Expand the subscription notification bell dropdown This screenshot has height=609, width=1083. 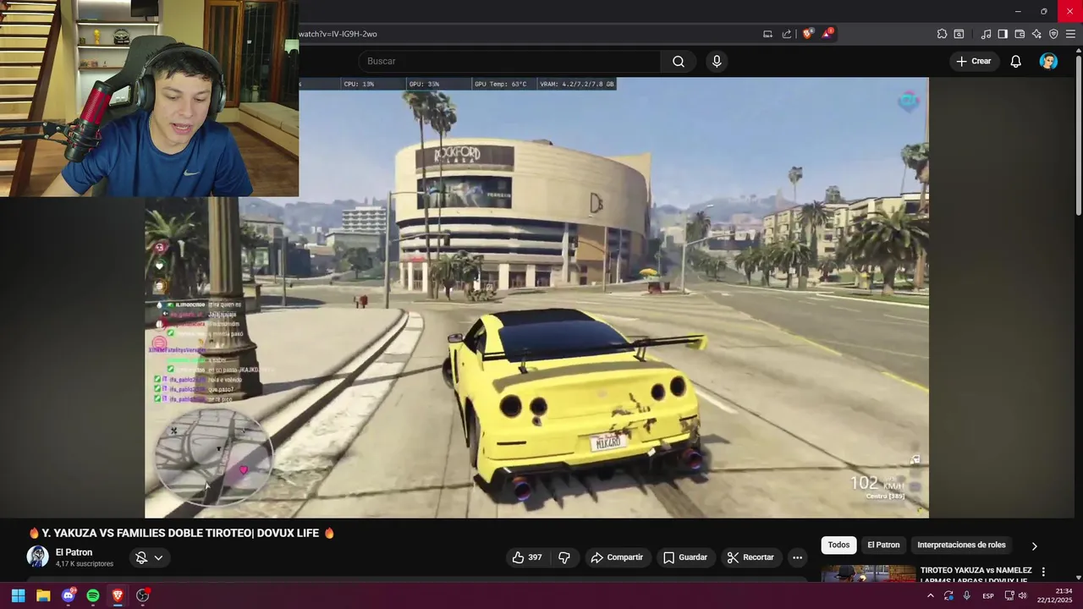pos(150,557)
